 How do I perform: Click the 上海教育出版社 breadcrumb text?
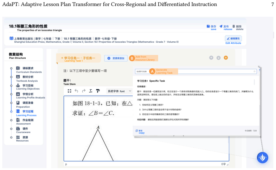pyautogui.click(x=23, y=39)
